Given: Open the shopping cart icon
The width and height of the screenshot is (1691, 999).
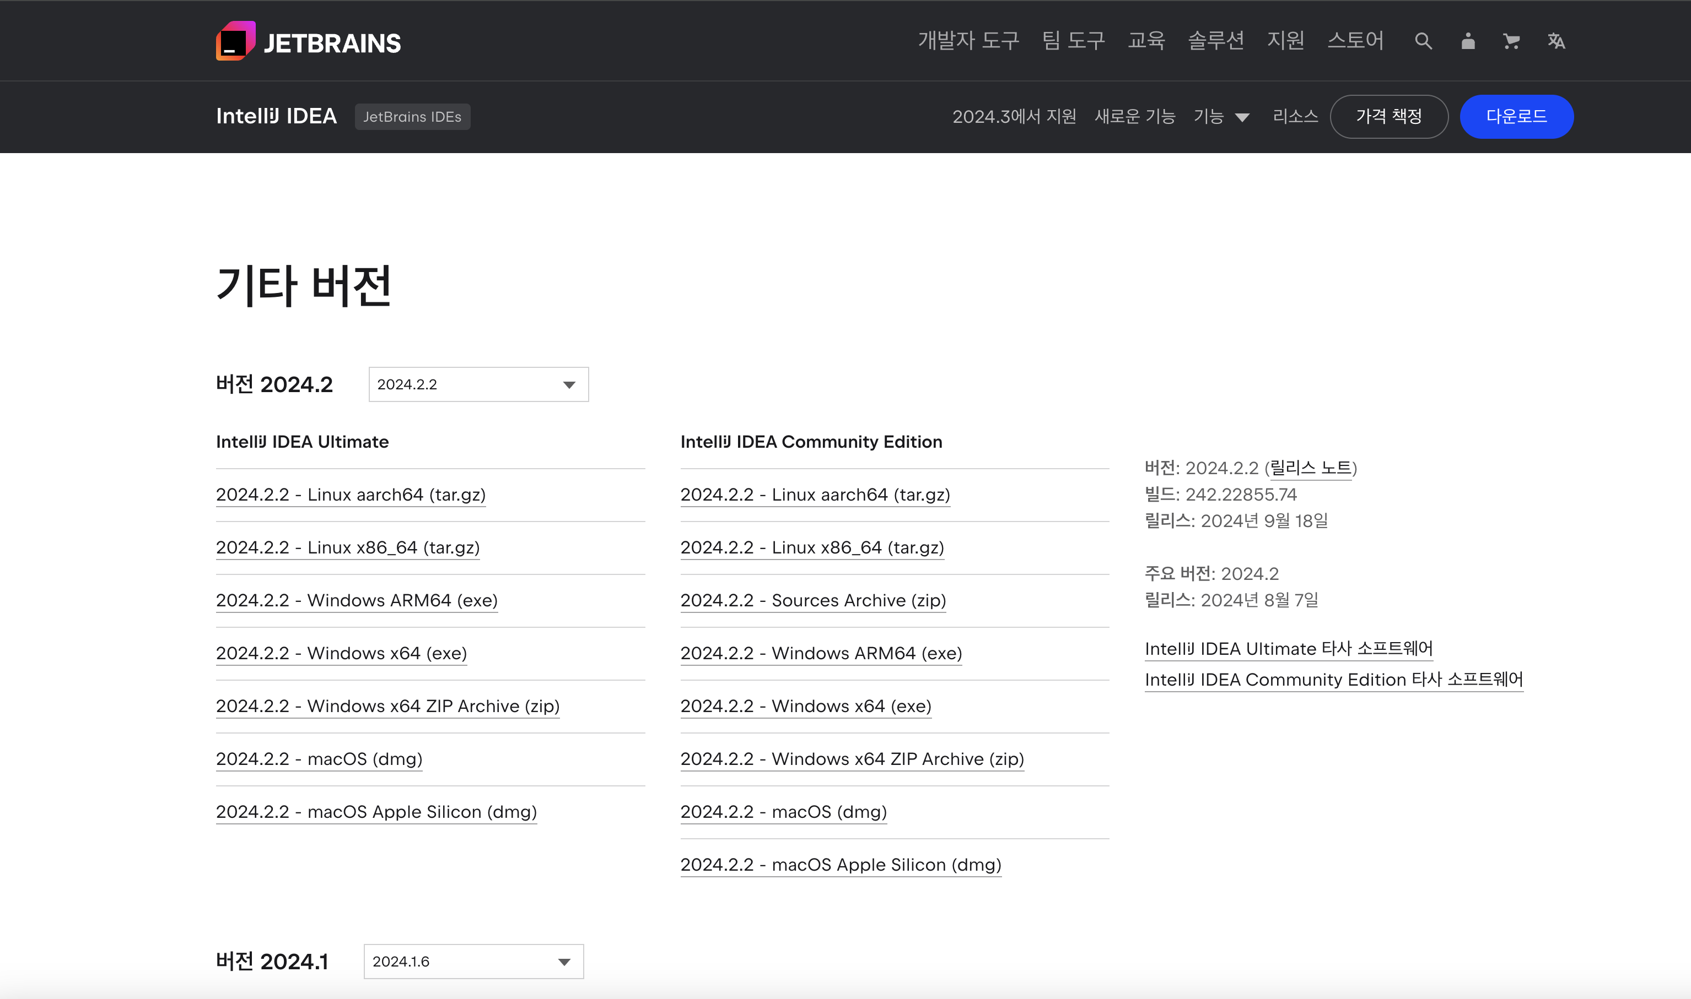Looking at the screenshot, I should (x=1510, y=41).
